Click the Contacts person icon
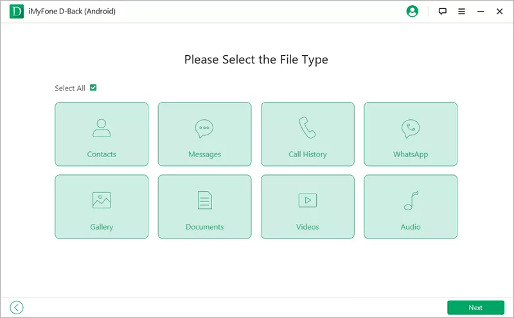The width and height of the screenshot is (514, 318). coord(102,128)
